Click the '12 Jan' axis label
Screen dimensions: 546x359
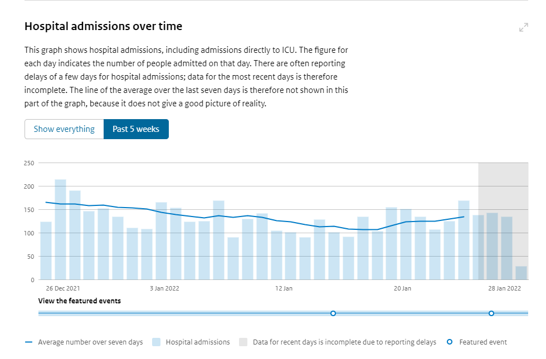click(284, 288)
